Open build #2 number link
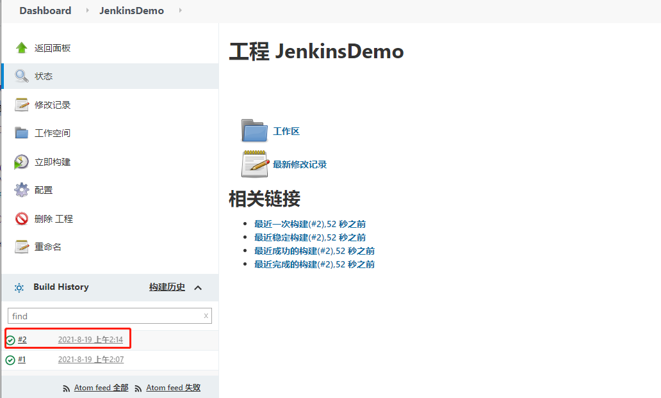The image size is (661, 398). point(22,340)
